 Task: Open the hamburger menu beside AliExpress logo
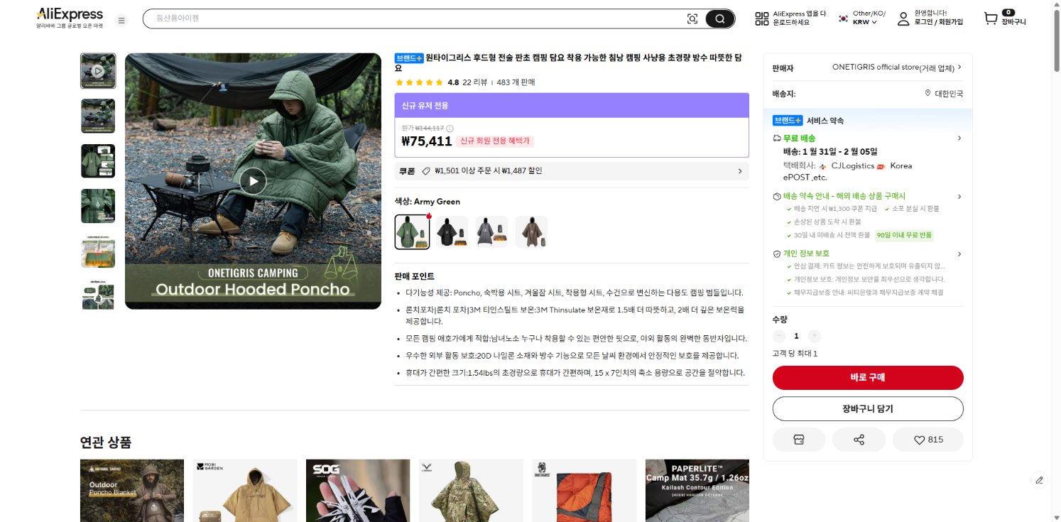click(x=121, y=20)
